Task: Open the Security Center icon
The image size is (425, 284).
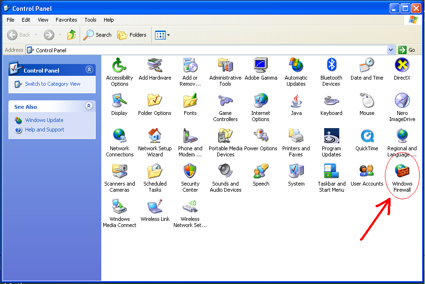Action: (190, 172)
